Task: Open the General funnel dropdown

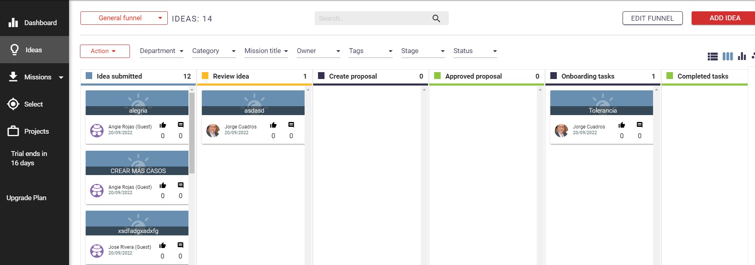Action: (124, 18)
